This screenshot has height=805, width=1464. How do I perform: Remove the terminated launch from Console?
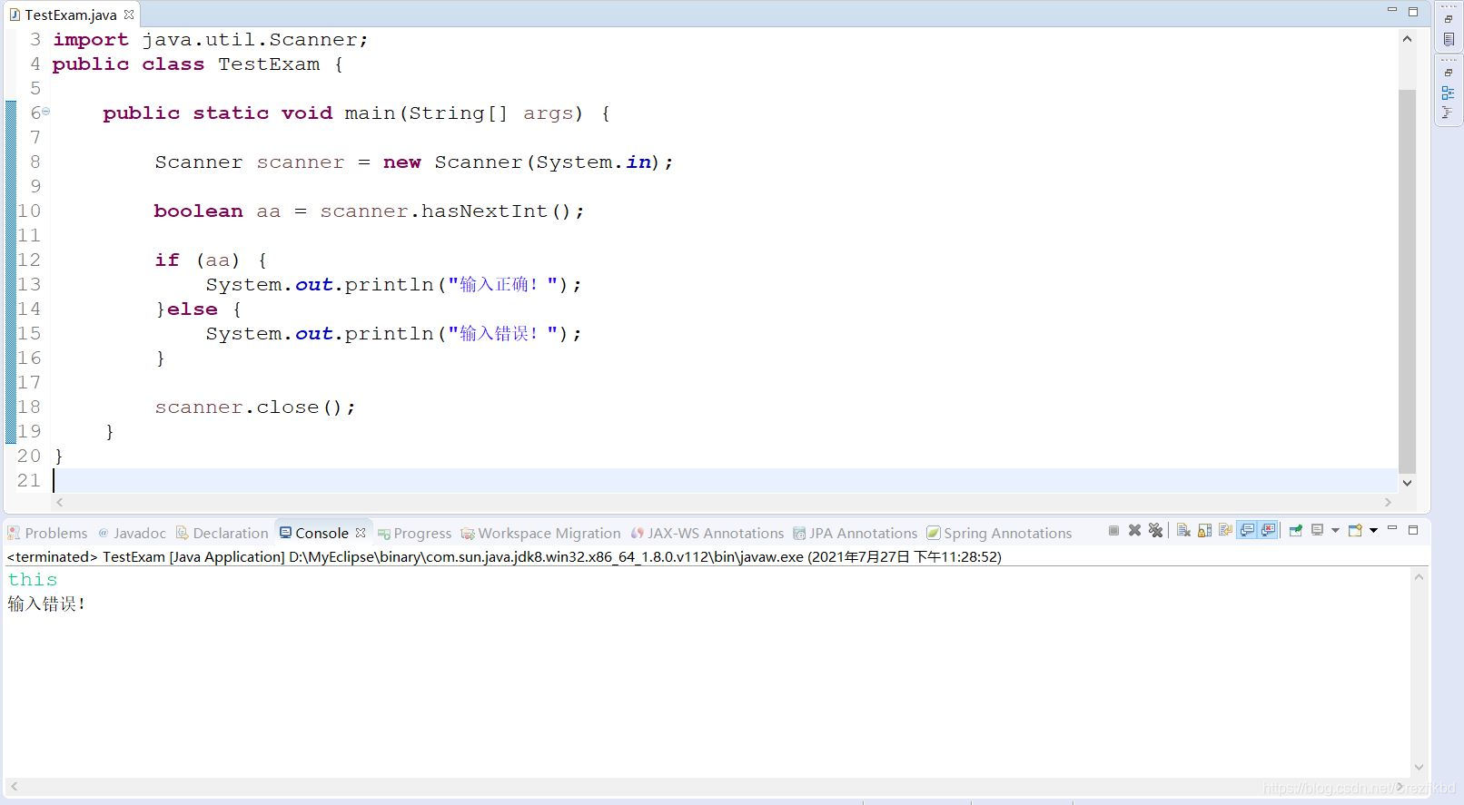pyautogui.click(x=1134, y=531)
